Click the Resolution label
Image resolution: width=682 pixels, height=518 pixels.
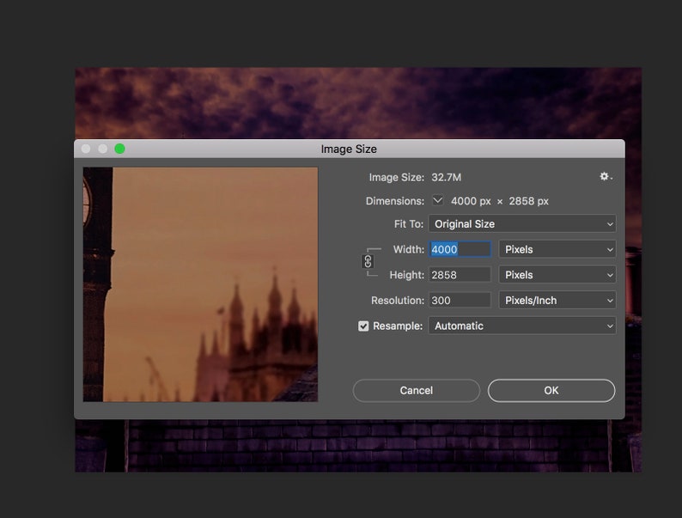(x=398, y=301)
